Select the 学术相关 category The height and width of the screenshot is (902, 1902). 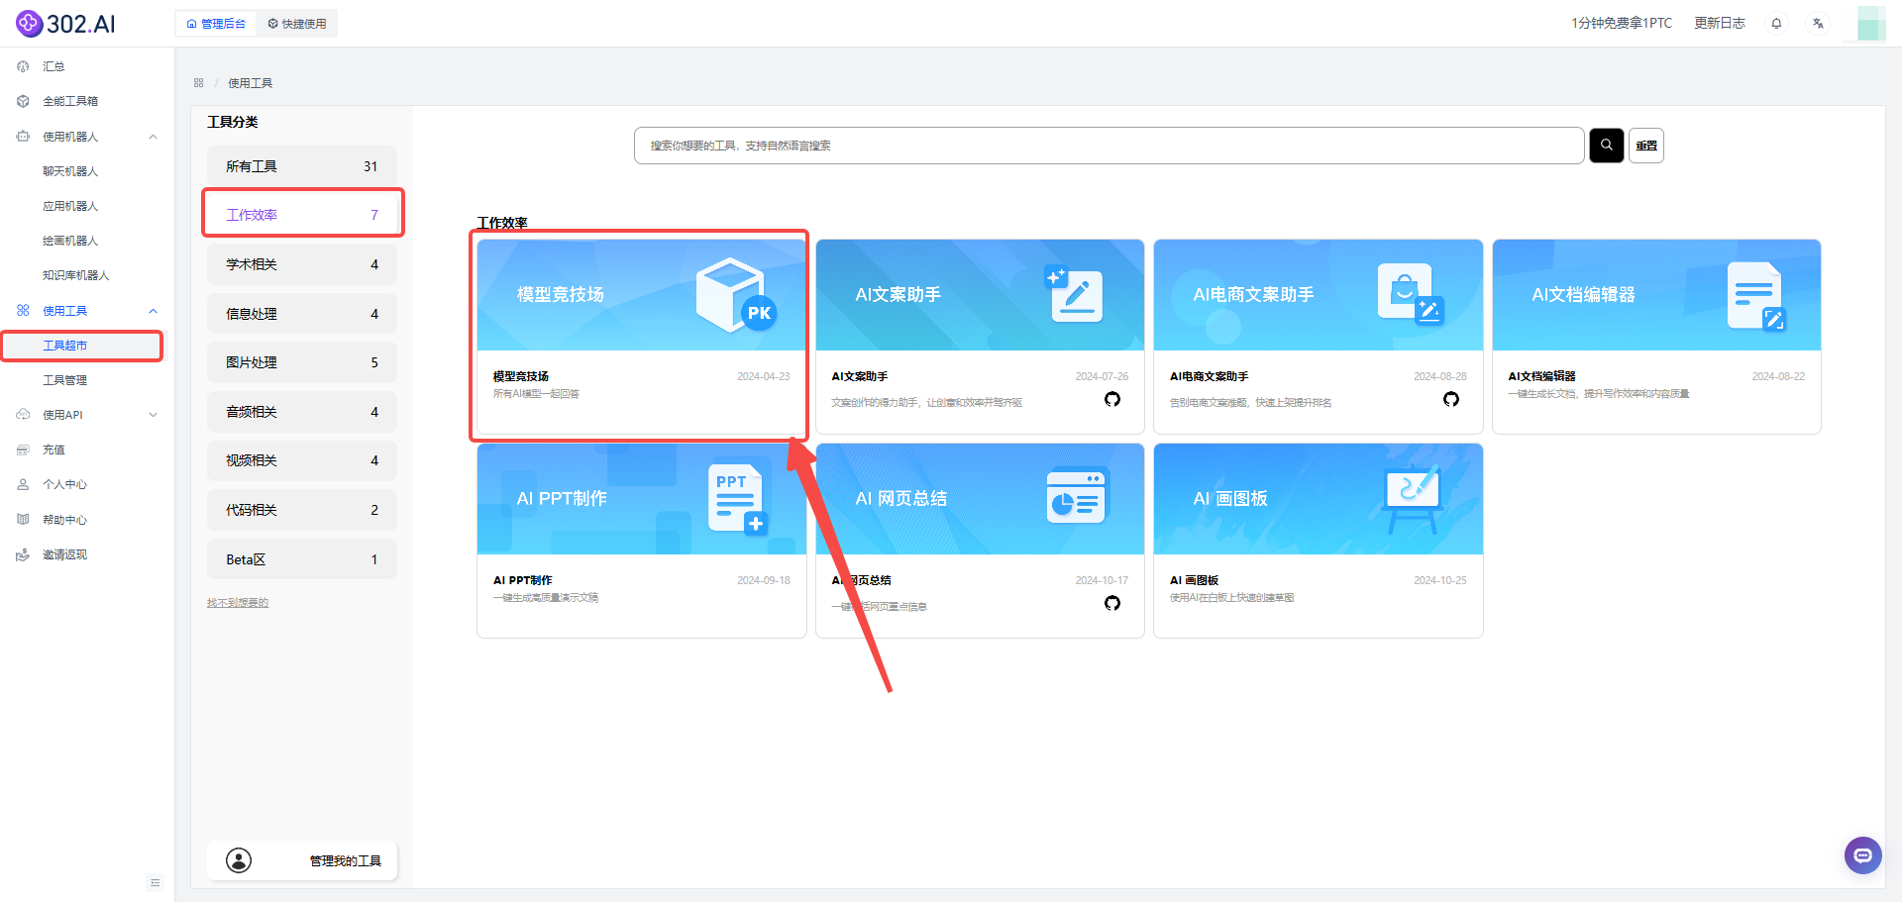tap(302, 264)
